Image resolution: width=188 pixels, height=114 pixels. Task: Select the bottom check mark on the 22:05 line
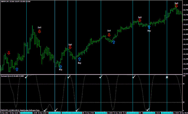point(148,110)
